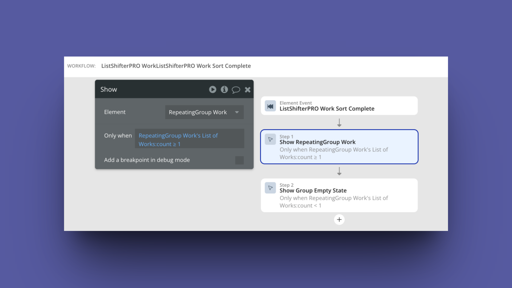Select Step 1 Show RepeatingGroup Work
This screenshot has width=512, height=288.
339,147
